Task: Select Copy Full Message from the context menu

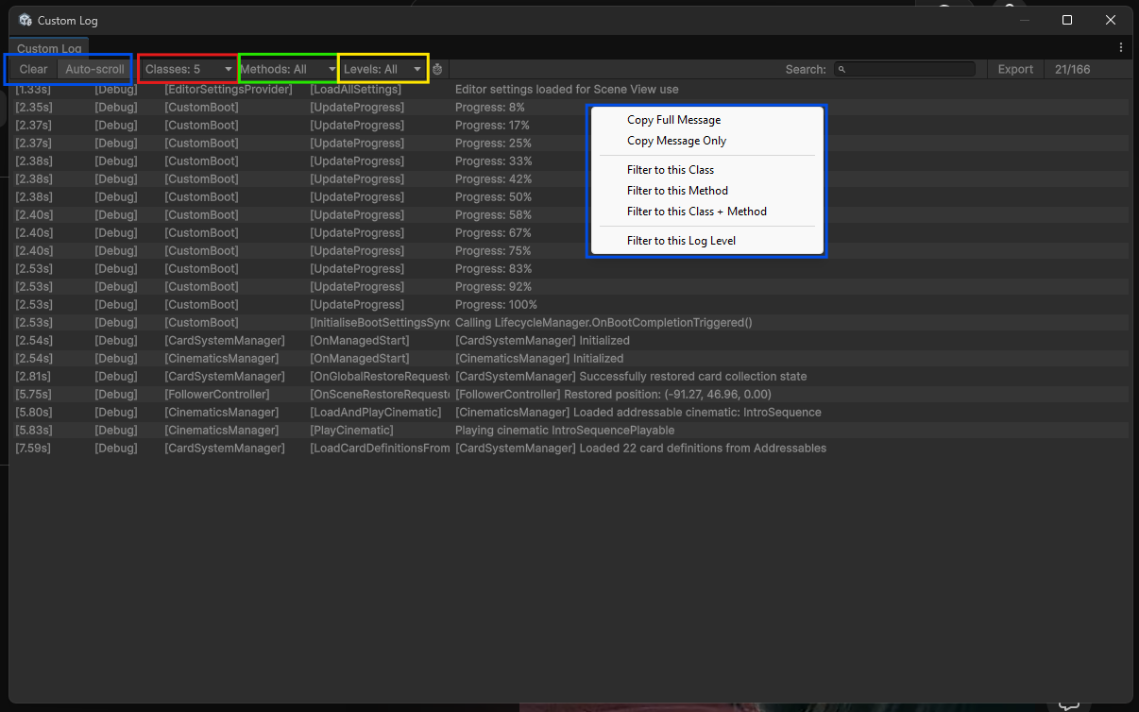Action: pyautogui.click(x=672, y=120)
